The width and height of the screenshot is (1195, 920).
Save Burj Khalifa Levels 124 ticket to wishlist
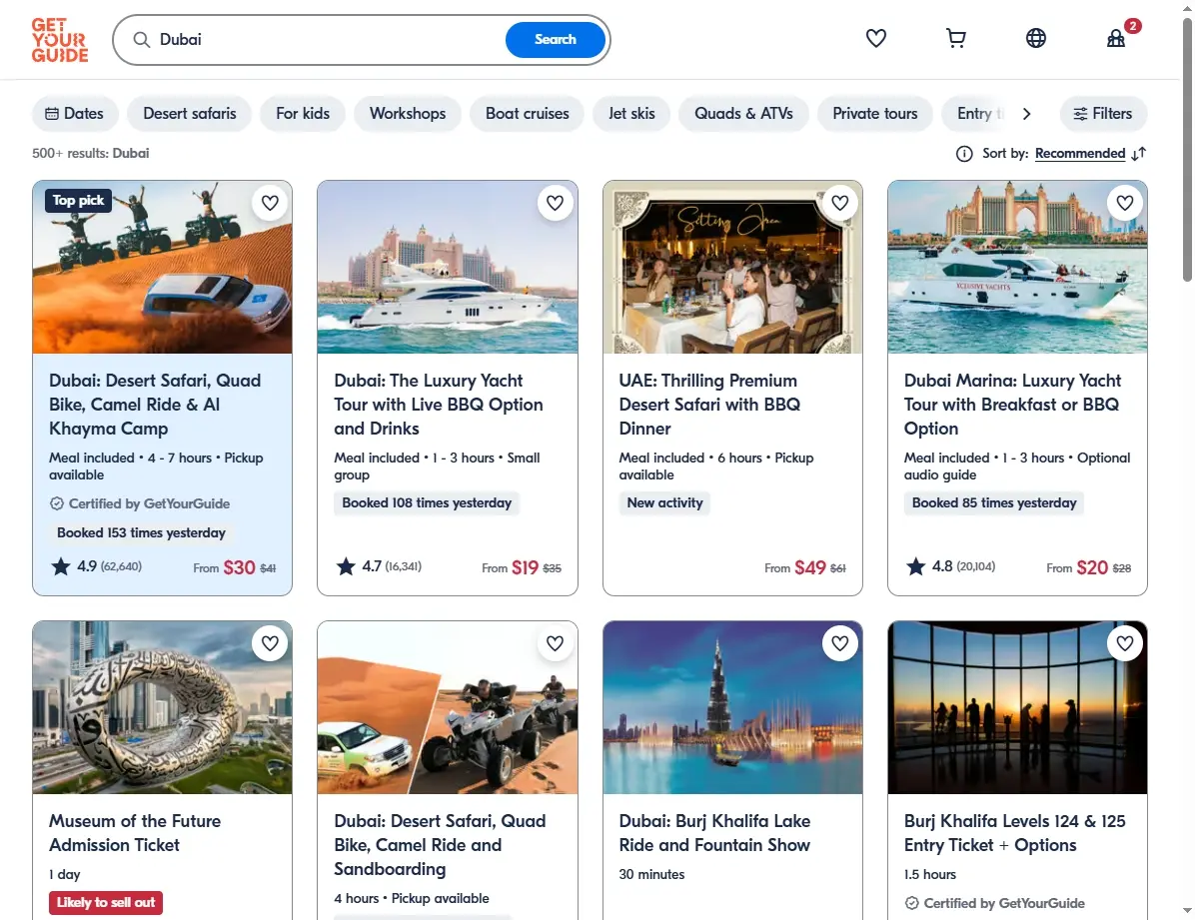coord(1125,643)
